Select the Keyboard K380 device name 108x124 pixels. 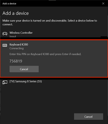coord(19,45)
